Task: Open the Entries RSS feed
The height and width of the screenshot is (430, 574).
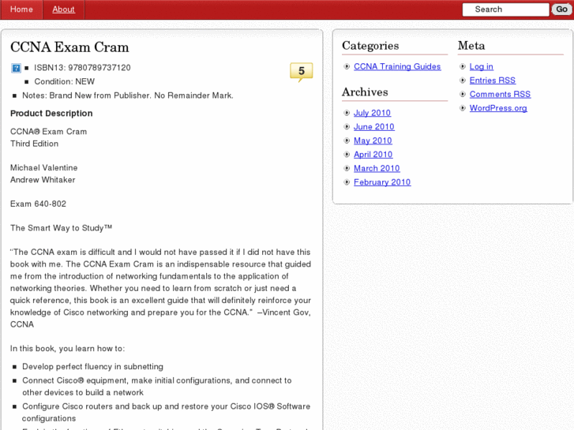Action: click(x=493, y=80)
